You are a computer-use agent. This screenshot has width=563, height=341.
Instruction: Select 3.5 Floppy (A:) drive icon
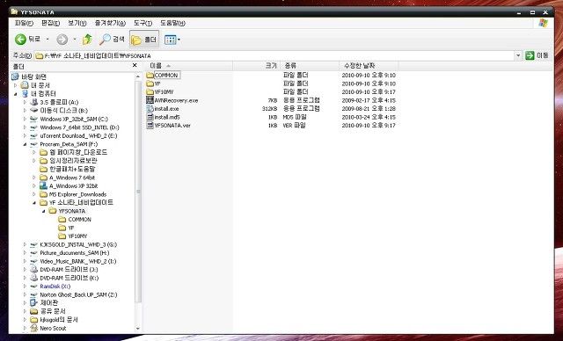point(34,102)
